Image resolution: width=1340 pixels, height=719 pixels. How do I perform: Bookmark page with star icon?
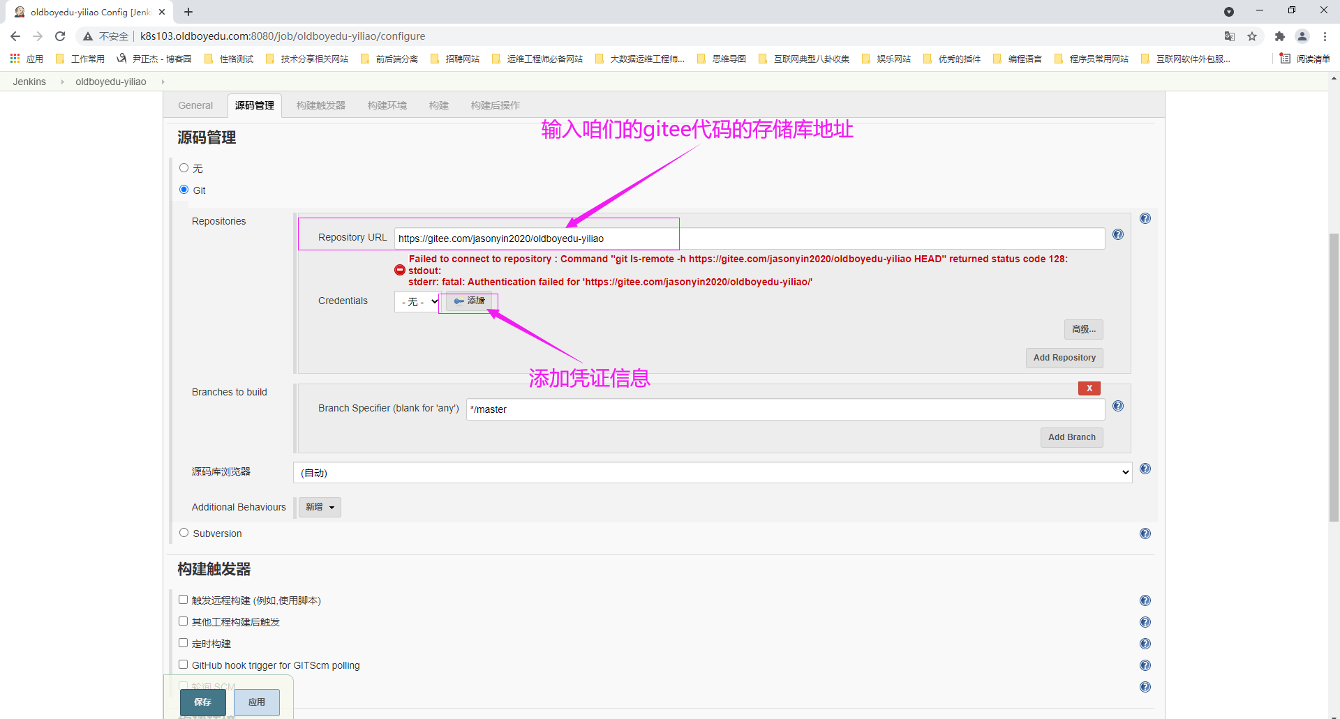click(1252, 36)
